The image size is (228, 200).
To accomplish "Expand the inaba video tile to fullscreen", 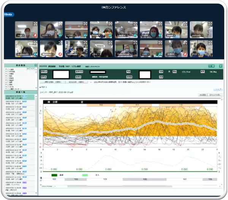I will [160, 24].
